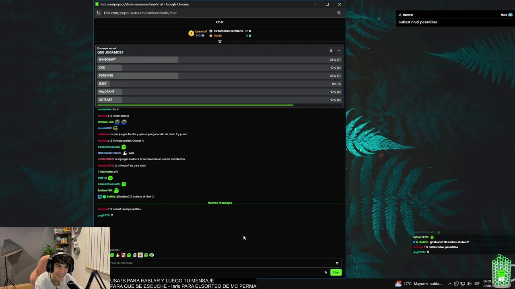Vote for the OUTLAST poll option
515x289 pixels.
click(x=220, y=100)
